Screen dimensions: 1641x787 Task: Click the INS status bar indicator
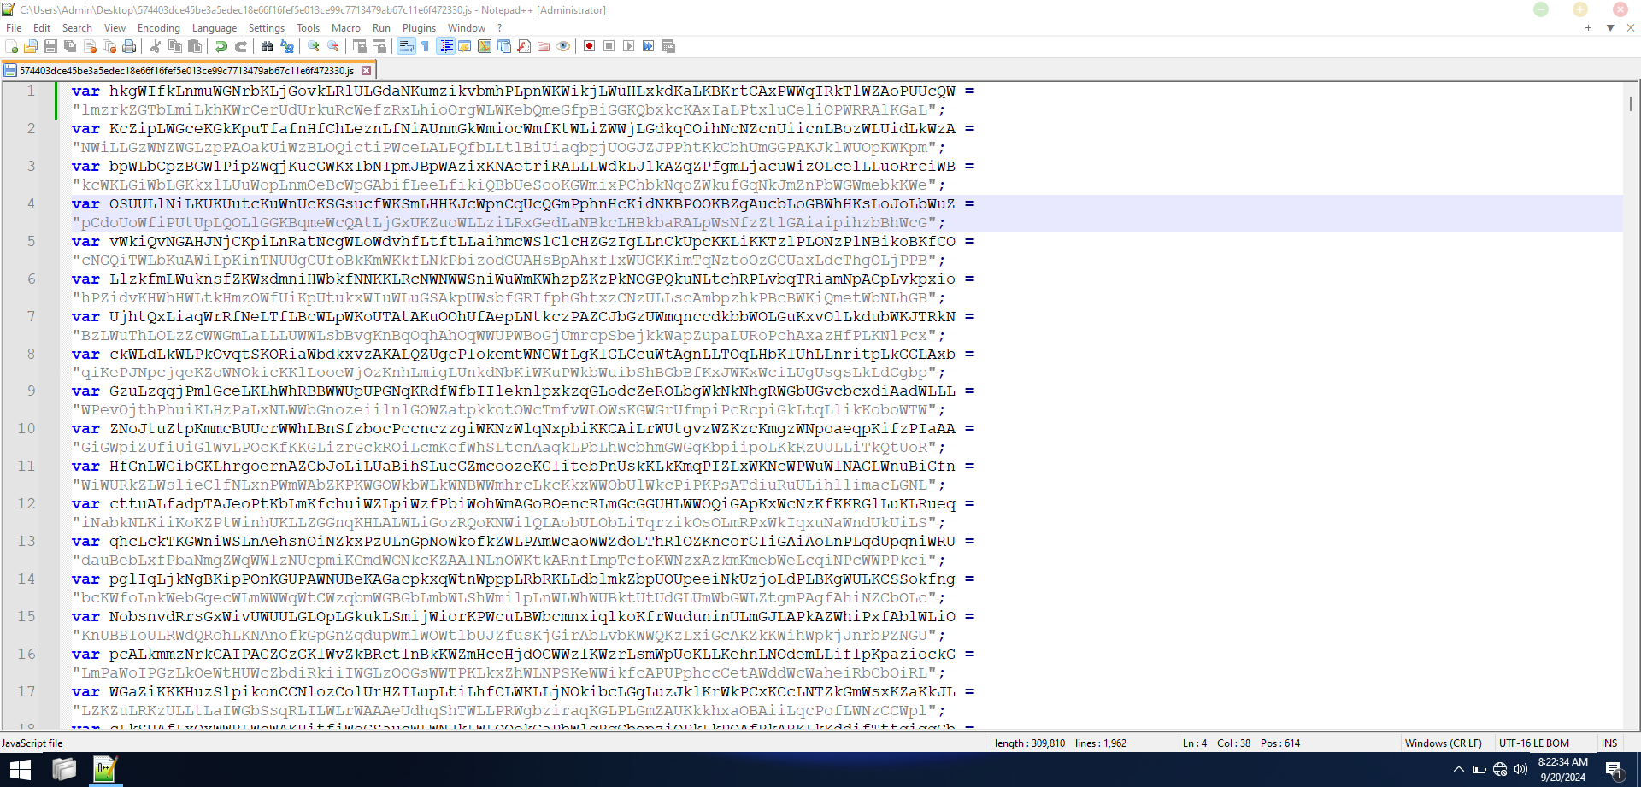1609,743
